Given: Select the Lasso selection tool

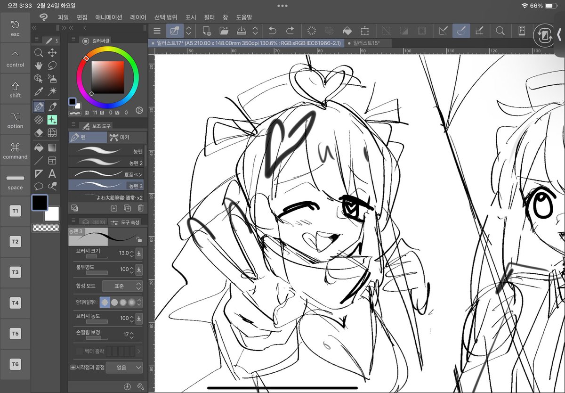Looking at the screenshot, I should coord(52,65).
